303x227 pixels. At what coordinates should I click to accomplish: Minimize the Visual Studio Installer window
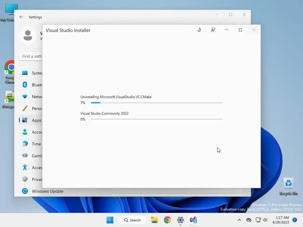227,30
